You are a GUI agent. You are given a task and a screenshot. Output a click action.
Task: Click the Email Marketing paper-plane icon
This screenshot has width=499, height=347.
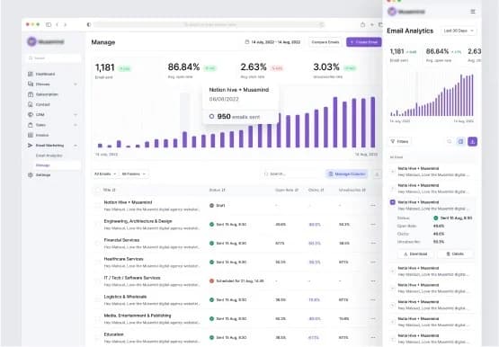coord(31,145)
